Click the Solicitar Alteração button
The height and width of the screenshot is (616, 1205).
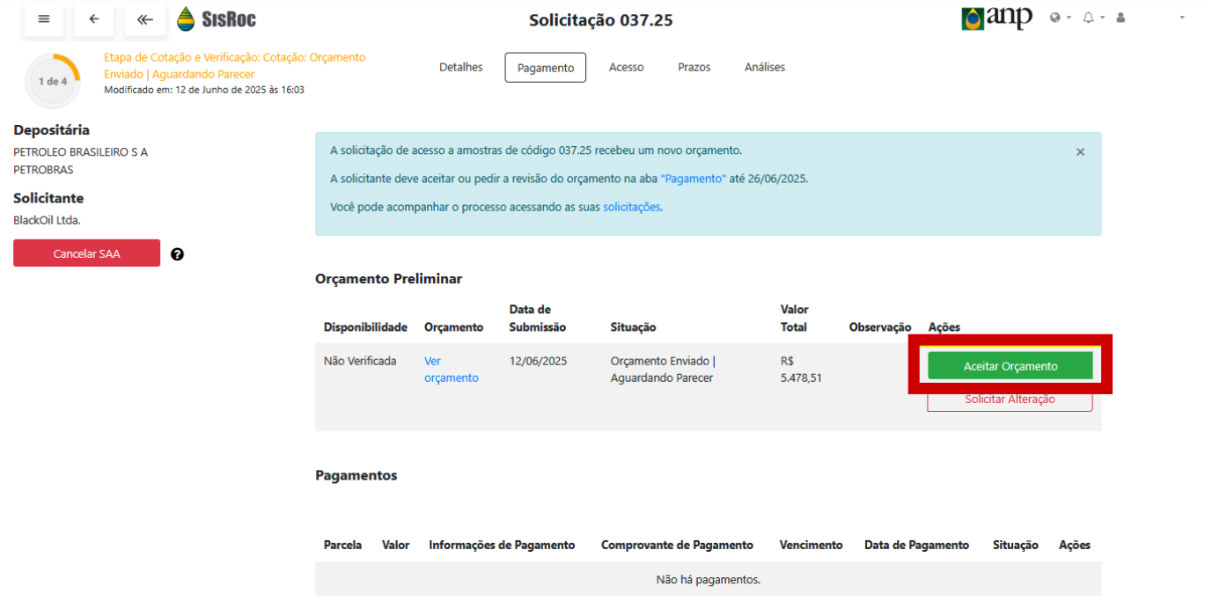[x=1010, y=400]
